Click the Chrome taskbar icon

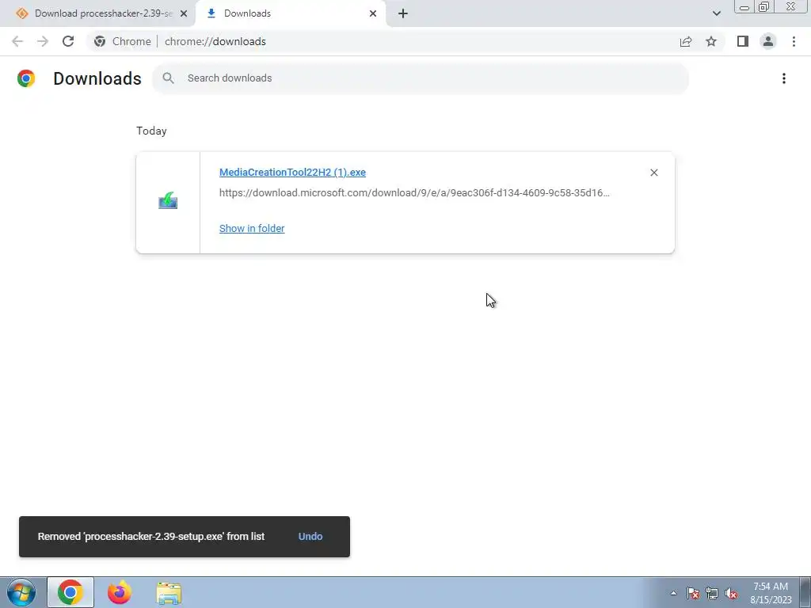point(70,592)
